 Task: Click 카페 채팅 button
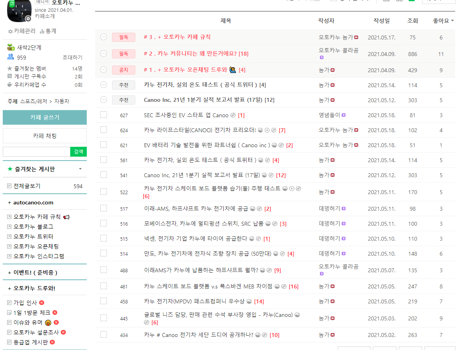[45, 136]
